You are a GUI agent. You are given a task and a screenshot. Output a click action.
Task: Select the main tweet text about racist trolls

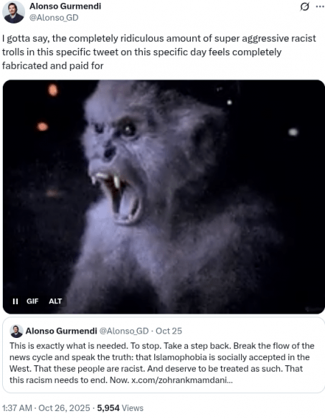pos(159,52)
